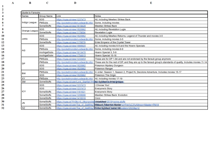This screenshot has height=166, width=221.
Task: Open nyaa link for 'I Choose You!' row
Action: [71, 85]
